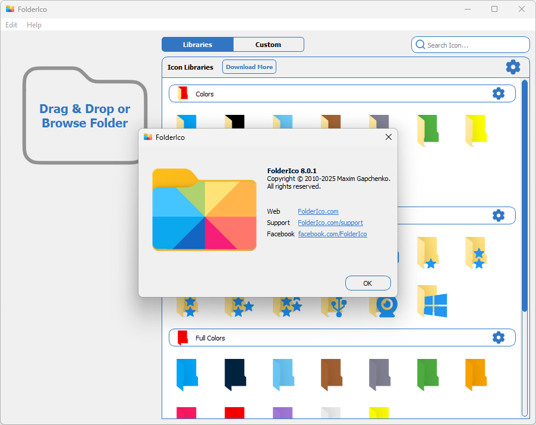Open the FolderIco.com/support link

(330, 223)
